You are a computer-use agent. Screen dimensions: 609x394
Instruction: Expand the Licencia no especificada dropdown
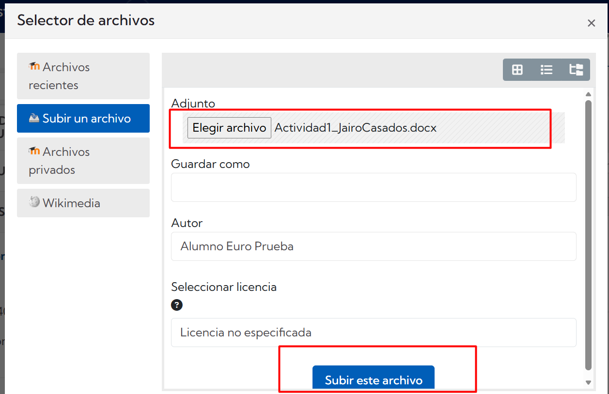(373, 333)
